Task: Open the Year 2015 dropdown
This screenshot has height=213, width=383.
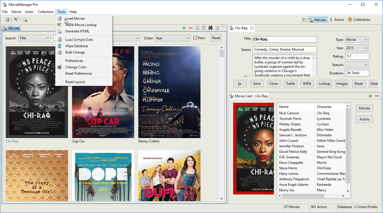Action: 357,48
